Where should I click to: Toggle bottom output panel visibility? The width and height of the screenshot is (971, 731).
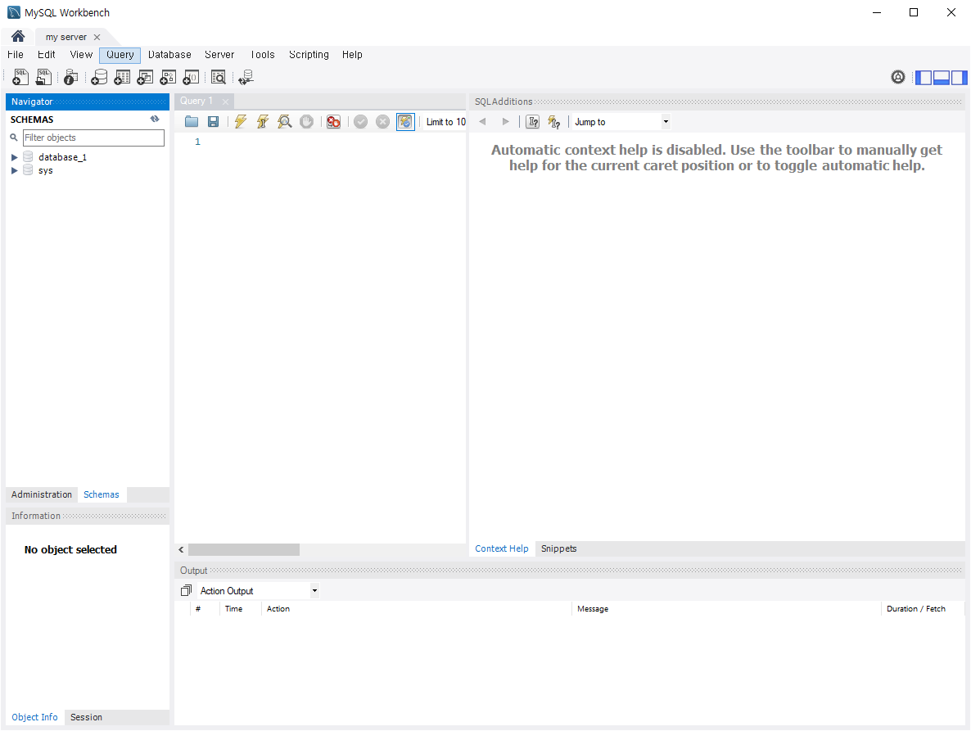click(x=942, y=78)
